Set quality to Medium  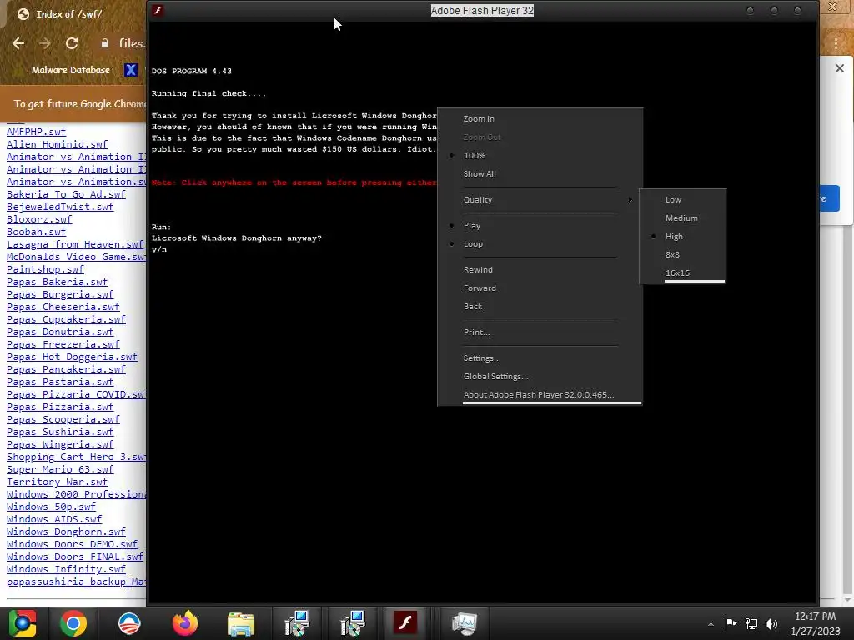click(x=681, y=218)
